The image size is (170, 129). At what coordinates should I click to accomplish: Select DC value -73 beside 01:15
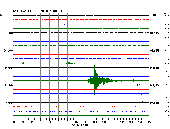point(167,33)
